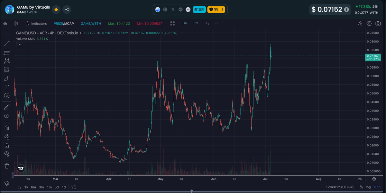Activate the zoom-in magnifier tool
Screen dimensions: 386x193
coord(7,116)
